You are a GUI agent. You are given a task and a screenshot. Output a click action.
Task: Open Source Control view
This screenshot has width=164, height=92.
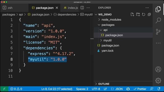(158, 32)
